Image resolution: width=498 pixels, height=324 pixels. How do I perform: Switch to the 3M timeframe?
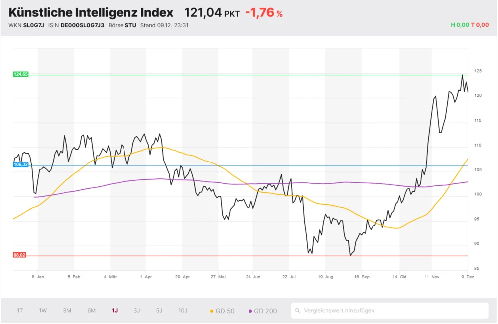coord(67,310)
